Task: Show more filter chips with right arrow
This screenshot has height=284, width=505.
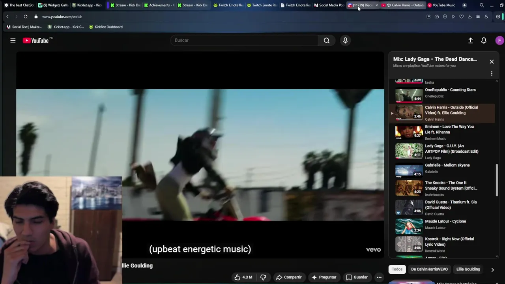Action: 492,270
